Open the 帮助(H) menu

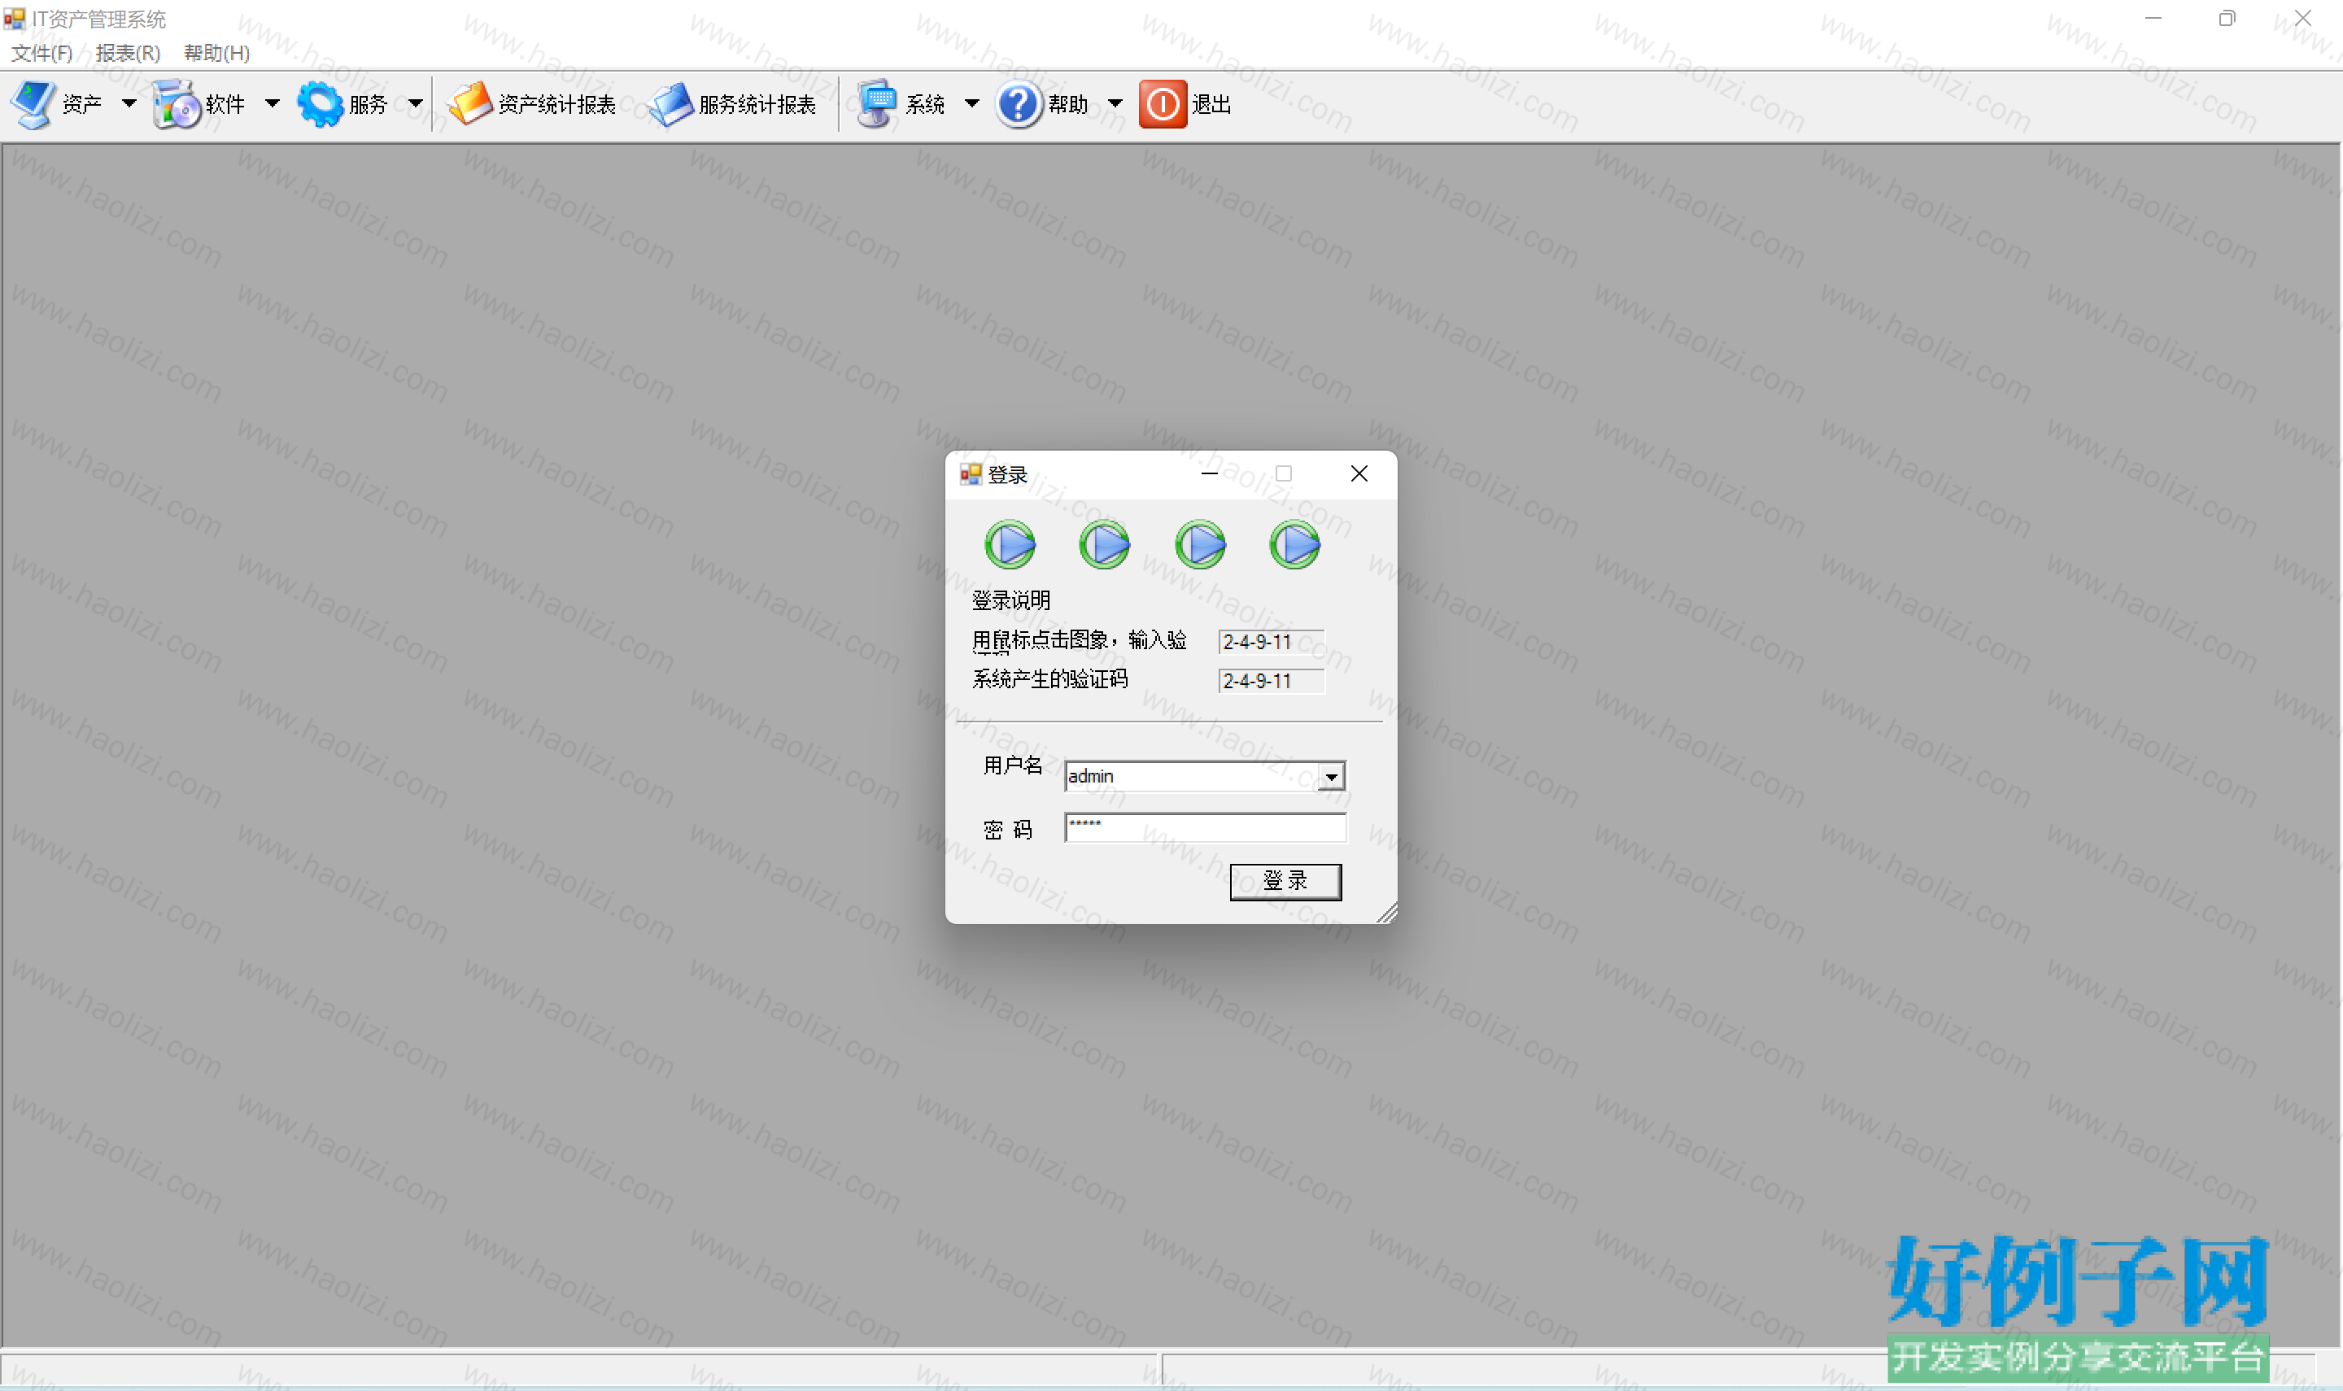tap(217, 53)
